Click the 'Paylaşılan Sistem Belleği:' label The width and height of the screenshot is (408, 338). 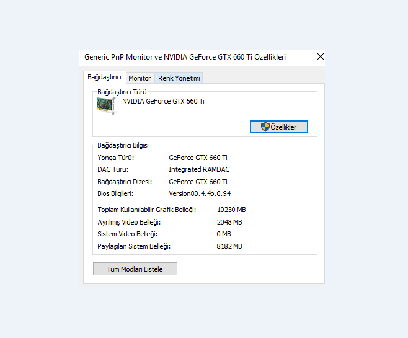(x=134, y=246)
